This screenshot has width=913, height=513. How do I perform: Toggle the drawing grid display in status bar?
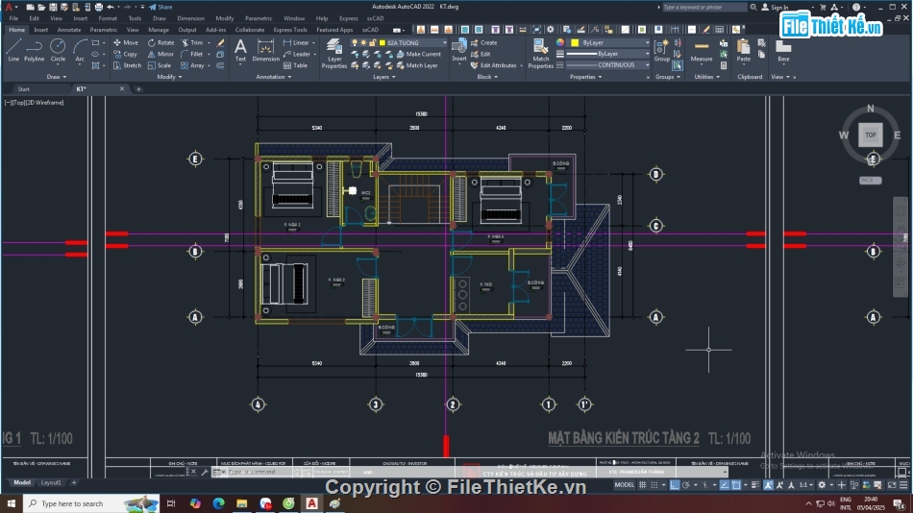click(x=642, y=485)
